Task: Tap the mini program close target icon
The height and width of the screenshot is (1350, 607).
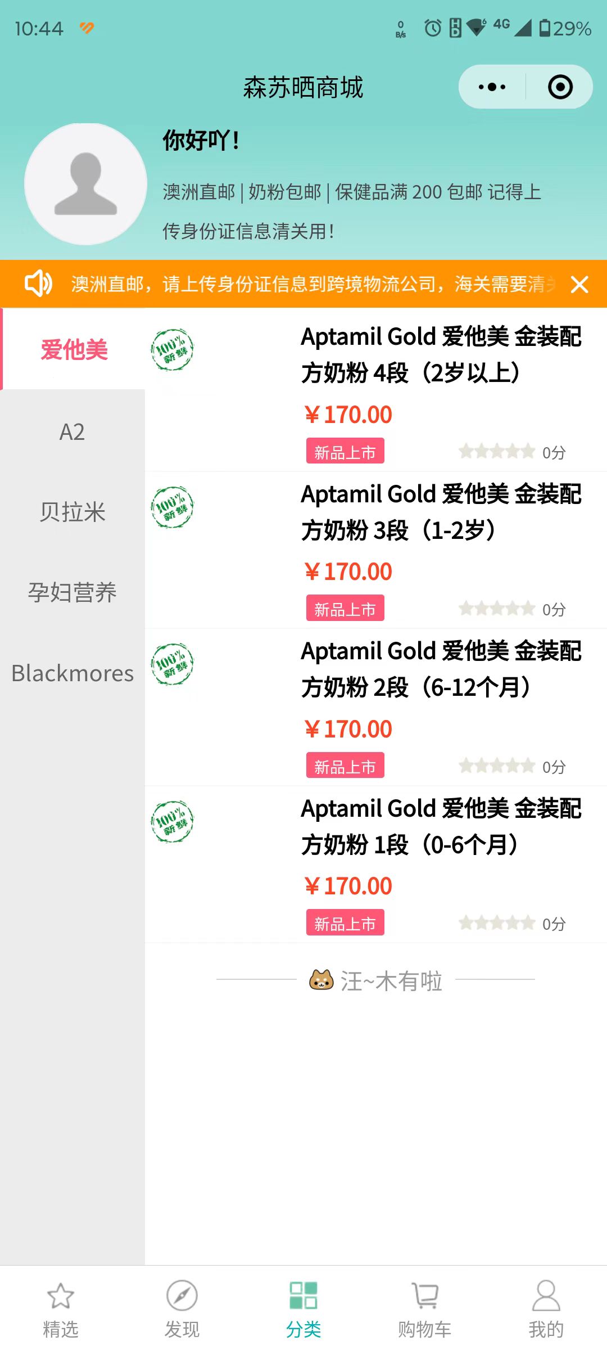Action: click(x=560, y=87)
